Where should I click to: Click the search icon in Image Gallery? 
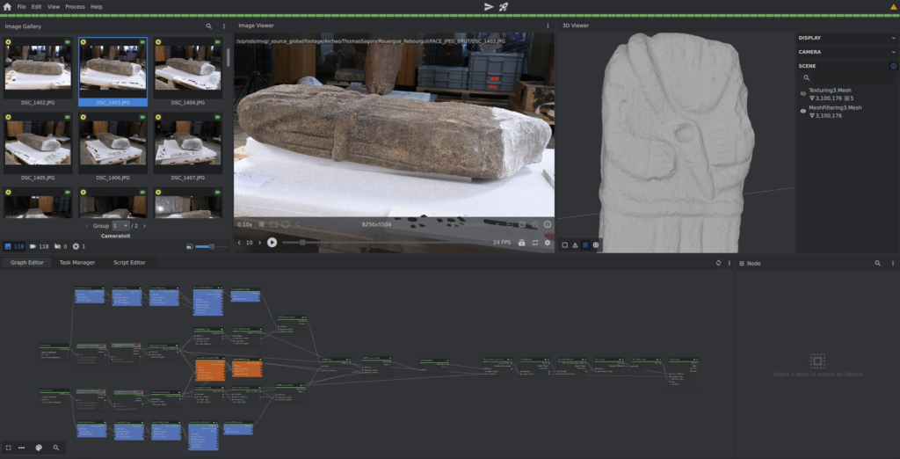pos(208,26)
